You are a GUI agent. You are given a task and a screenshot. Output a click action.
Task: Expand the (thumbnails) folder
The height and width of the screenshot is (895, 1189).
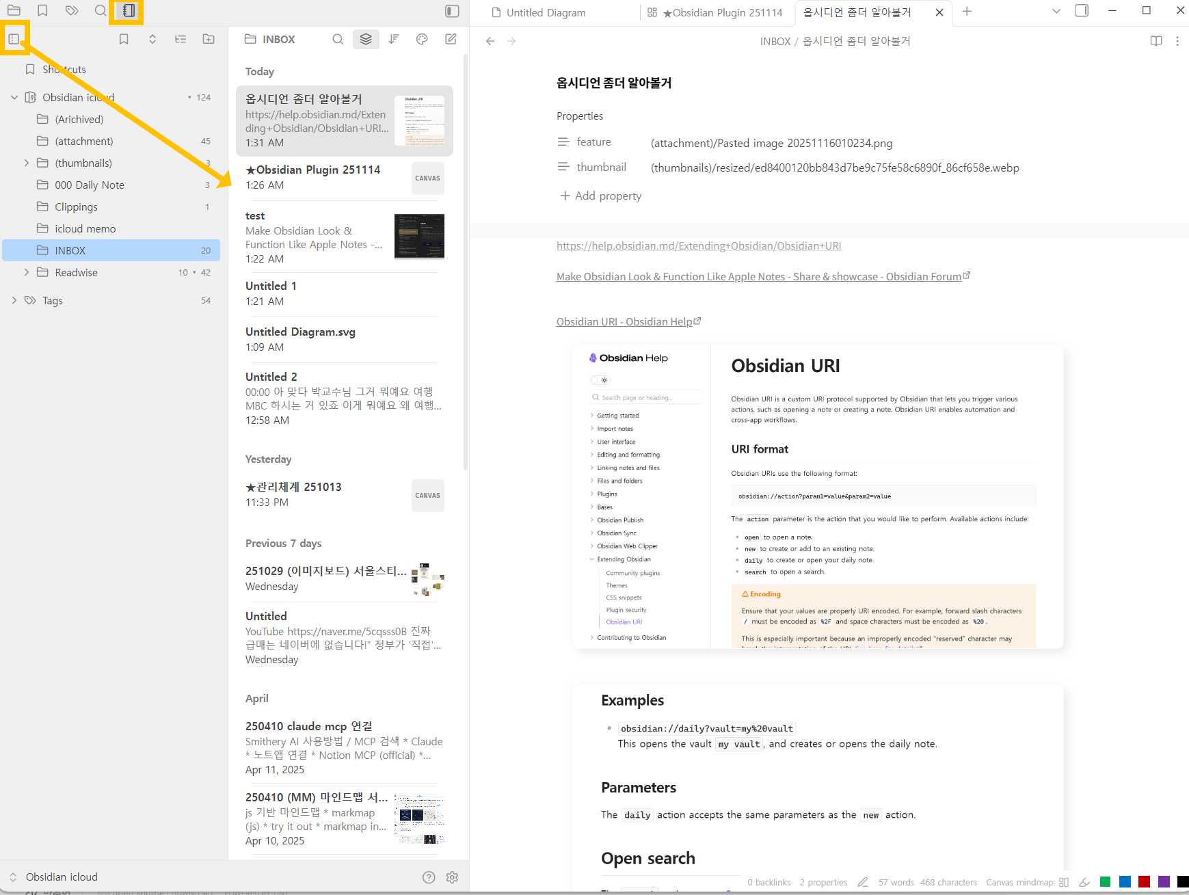[27, 163]
